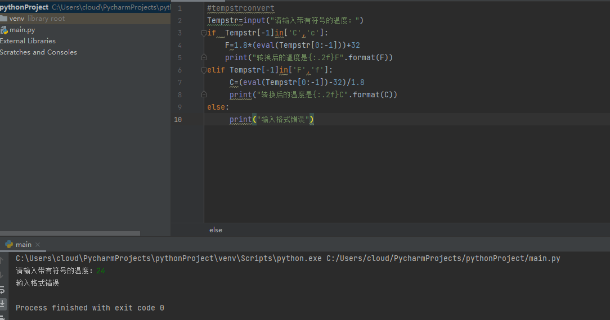Click the else breadcrumb below the editor
This screenshot has height=320, width=610.
coord(216,230)
